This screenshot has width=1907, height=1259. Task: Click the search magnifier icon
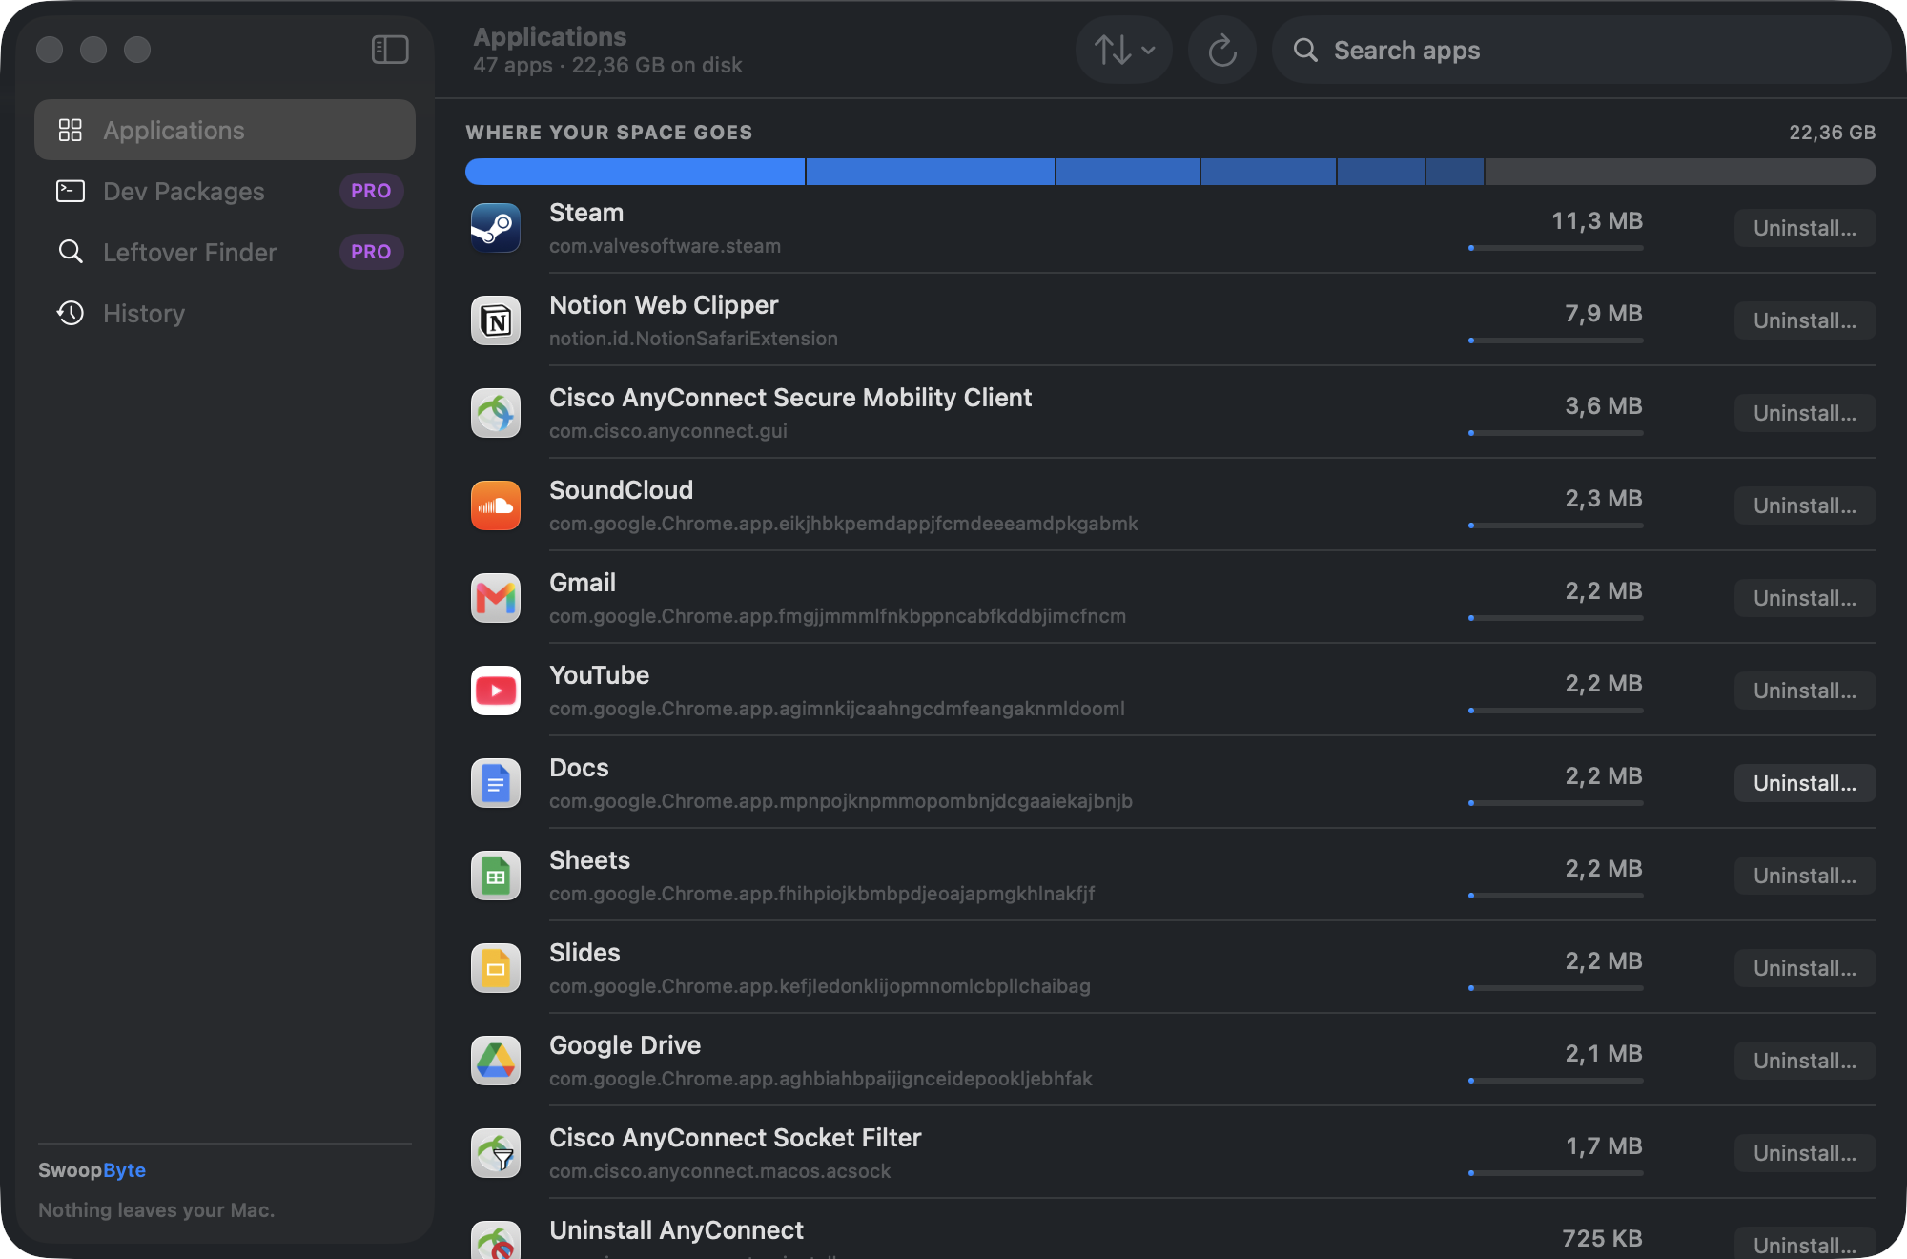(x=1305, y=50)
